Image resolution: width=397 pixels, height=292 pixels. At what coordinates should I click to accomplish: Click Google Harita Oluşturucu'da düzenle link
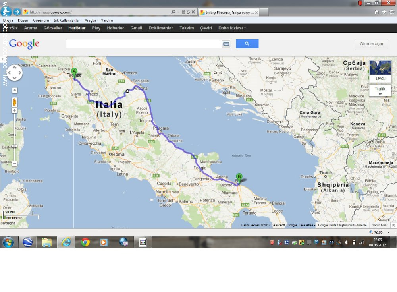click(x=342, y=225)
